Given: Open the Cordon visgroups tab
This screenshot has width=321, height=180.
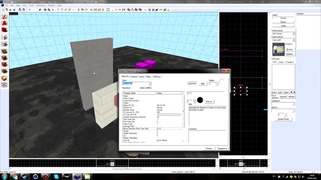Looking at the screenshot, I should [289, 62].
